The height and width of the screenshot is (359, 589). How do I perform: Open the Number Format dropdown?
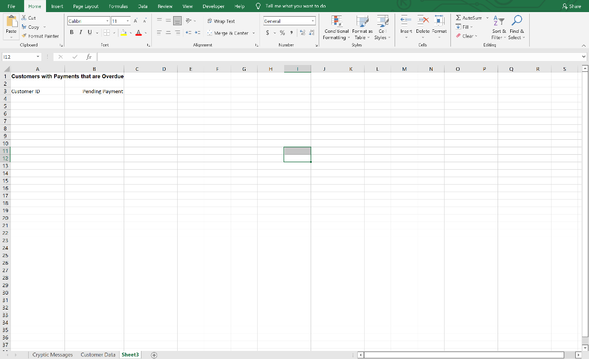click(x=312, y=20)
